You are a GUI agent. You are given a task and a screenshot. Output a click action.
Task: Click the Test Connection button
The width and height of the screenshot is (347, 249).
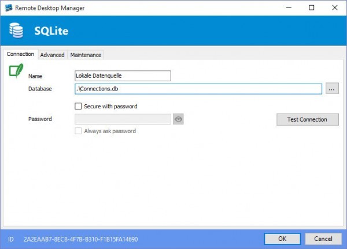[308, 119]
